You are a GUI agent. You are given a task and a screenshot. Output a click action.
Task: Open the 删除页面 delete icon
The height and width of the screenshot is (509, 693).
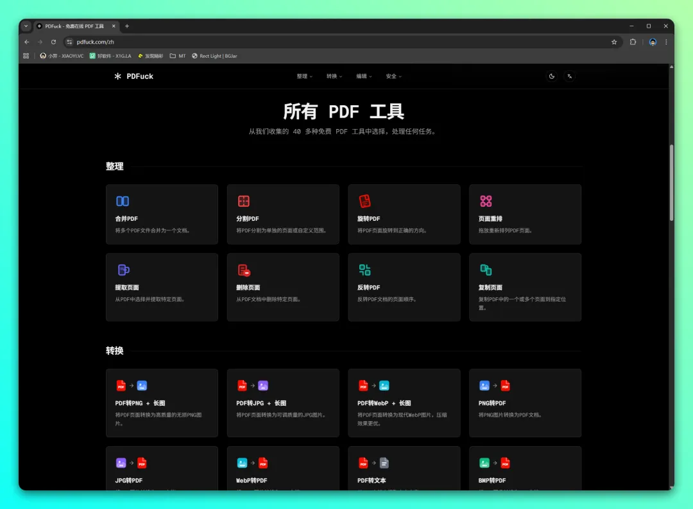pos(244,270)
